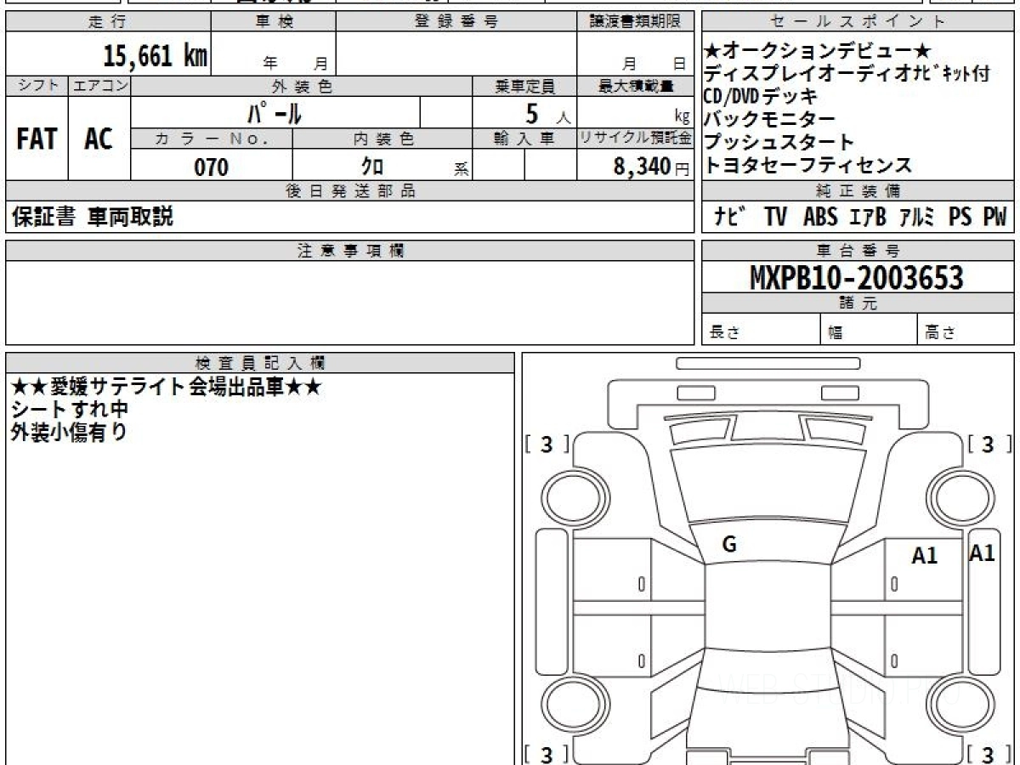Click the エアB equipment label

pos(867,217)
